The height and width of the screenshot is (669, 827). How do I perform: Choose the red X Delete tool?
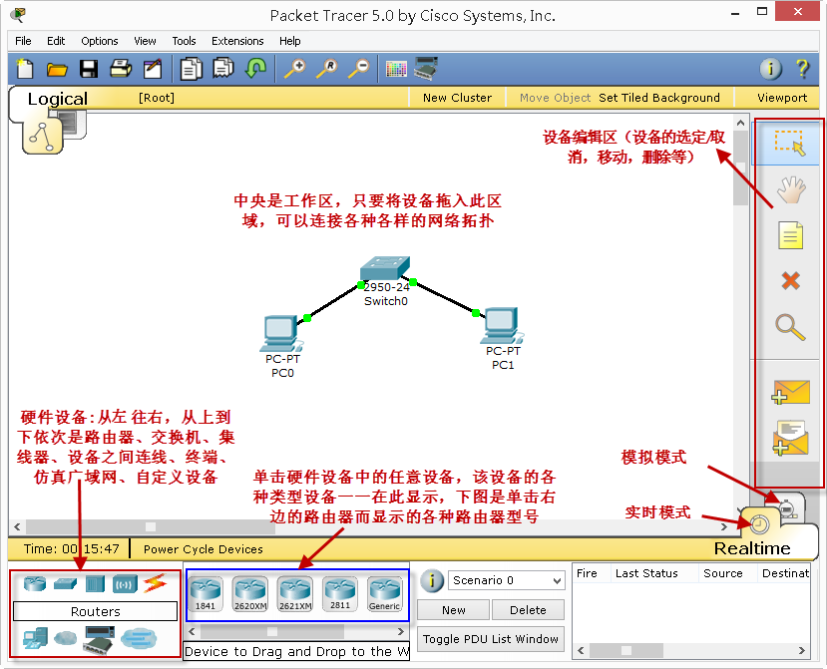coord(791,280)
